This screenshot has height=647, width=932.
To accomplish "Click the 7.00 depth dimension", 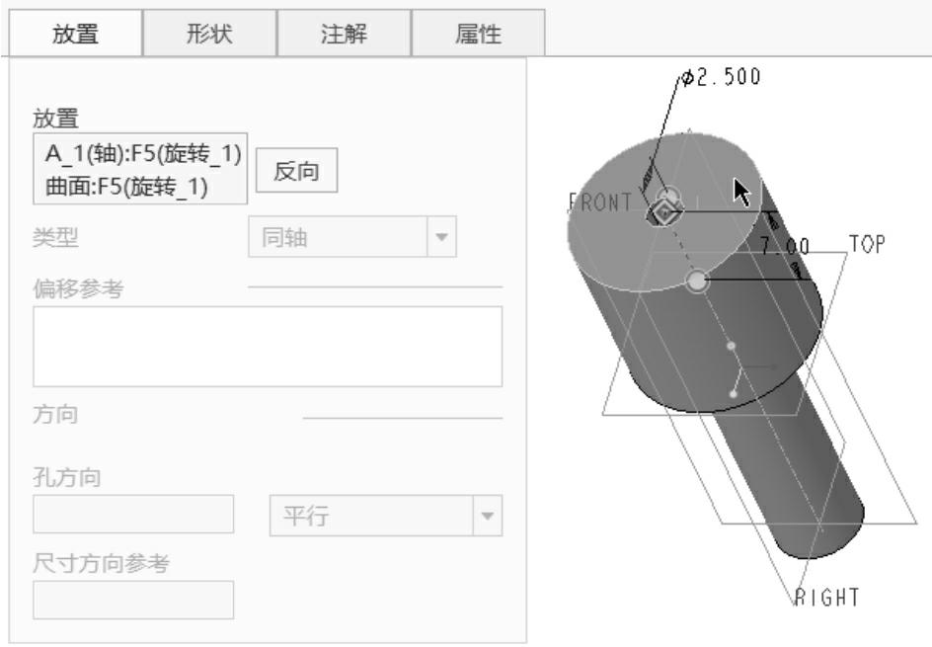I will click(785, 246).
